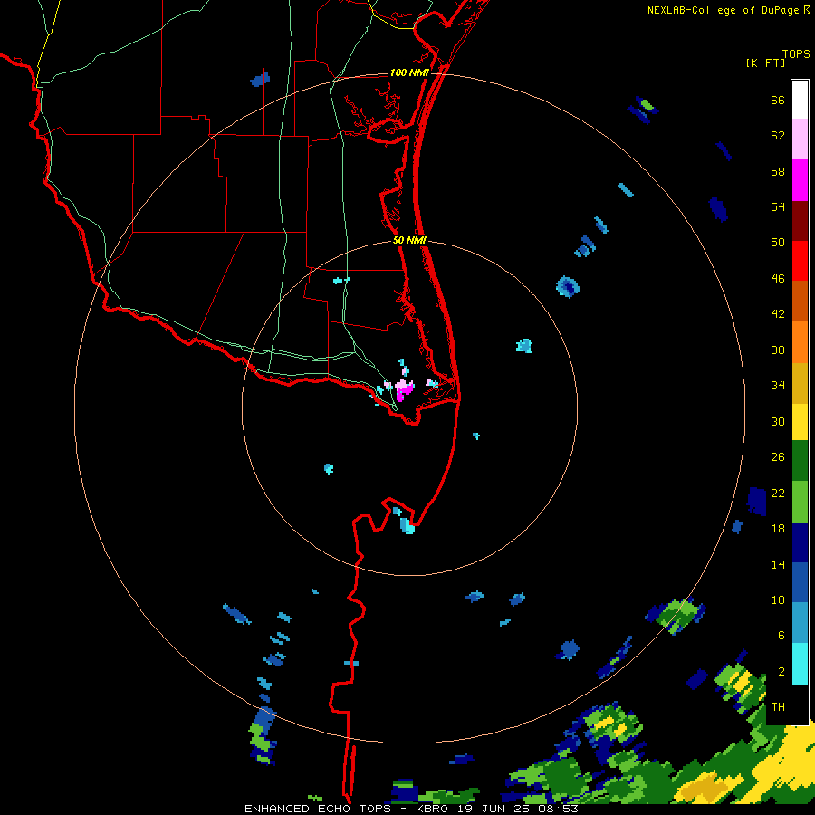Click the NEXLAB-College of DuPage text
The width and height of the screenshot is (815, 815).
pos(723,10)
